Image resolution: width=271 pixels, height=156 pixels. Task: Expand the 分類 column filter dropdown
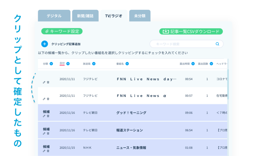point(51,64)
